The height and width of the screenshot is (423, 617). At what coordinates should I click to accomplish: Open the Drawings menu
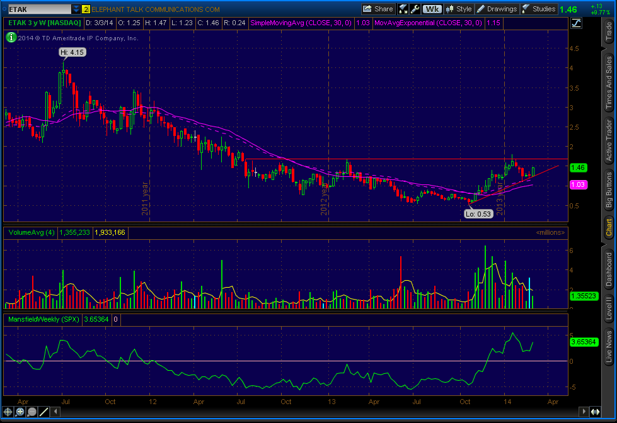coord(497,9)
